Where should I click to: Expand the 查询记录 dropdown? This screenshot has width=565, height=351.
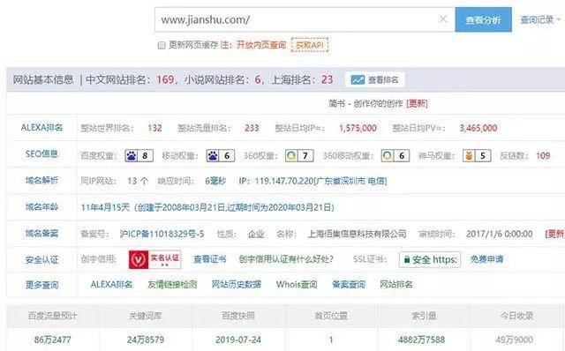(x=540, y=19)
